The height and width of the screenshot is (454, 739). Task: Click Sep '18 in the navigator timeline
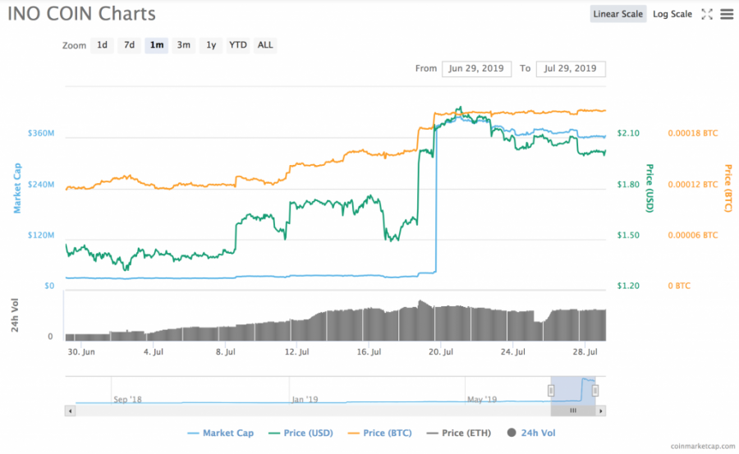(128, 399)
